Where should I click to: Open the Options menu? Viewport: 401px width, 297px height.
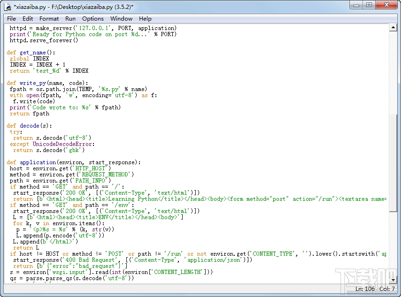[93, 19]
